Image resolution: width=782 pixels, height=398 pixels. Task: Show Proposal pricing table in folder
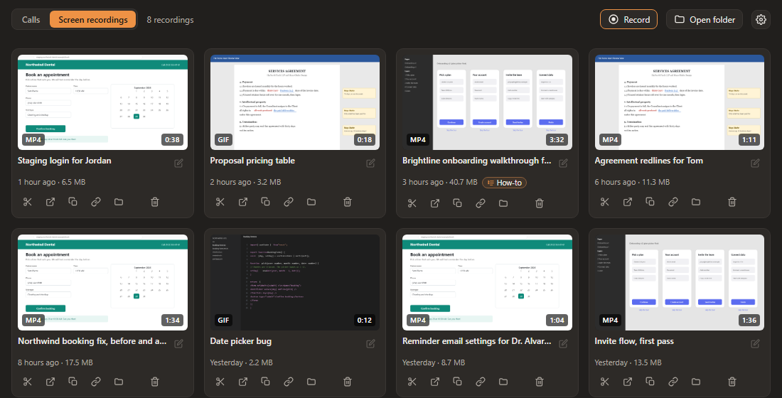point(311,202)
